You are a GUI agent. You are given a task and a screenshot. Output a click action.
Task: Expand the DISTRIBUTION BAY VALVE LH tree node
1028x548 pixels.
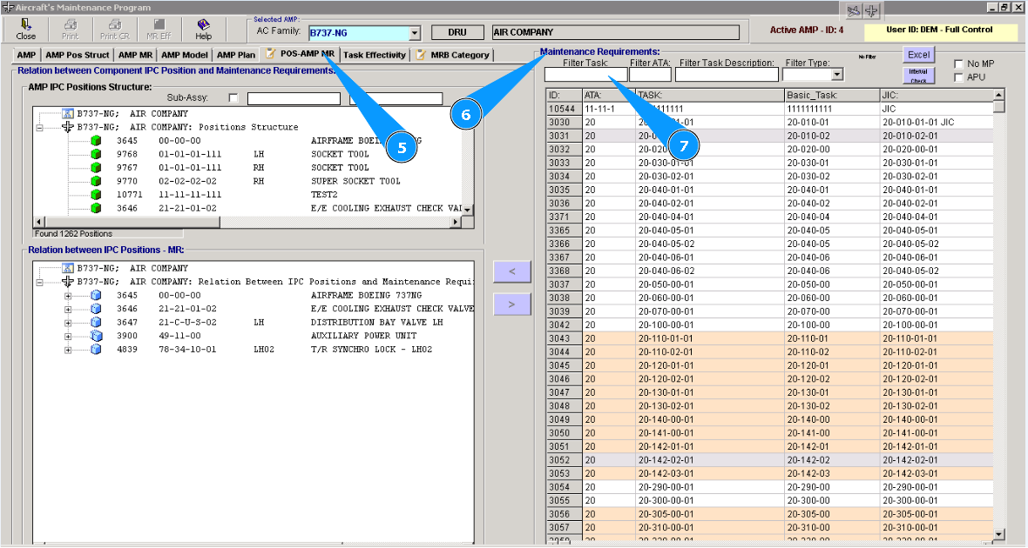(x=68, y=322)
